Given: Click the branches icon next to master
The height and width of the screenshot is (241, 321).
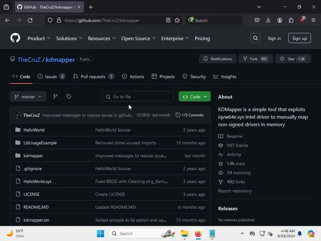Looking at the screenshot, I should tap(55, 96).
